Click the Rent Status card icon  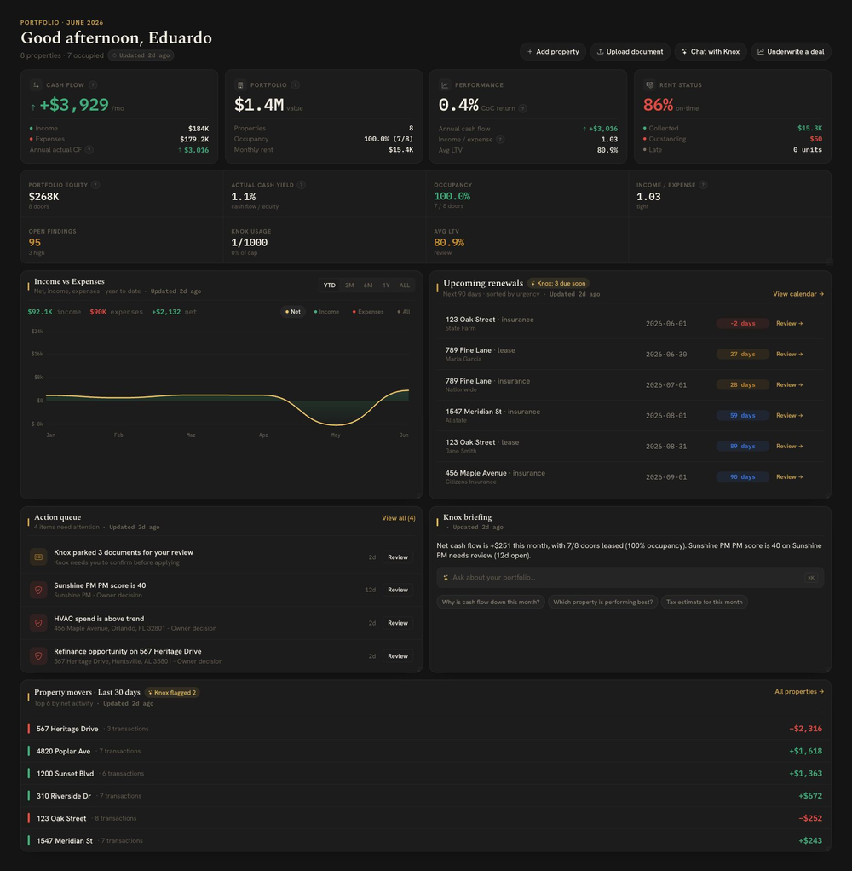[x=649, y=85]
